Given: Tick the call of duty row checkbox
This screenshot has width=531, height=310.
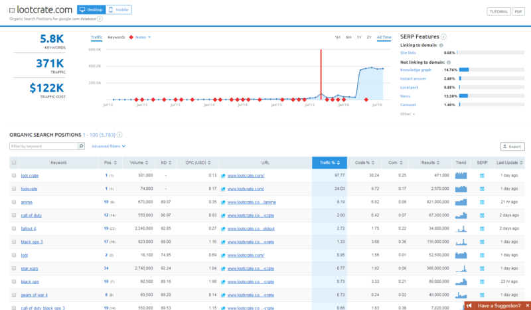Looking at the screenshot, I should [14, 215].
